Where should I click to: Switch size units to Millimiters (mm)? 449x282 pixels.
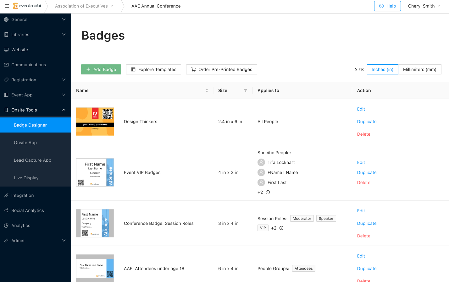point(420,69)
